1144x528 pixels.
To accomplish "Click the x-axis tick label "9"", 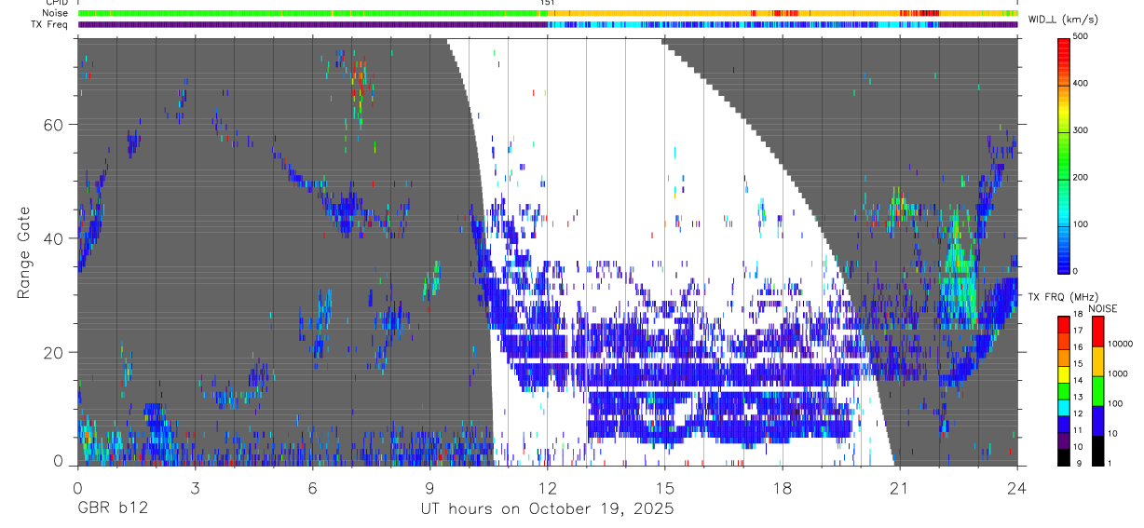I will coord(429,487).
